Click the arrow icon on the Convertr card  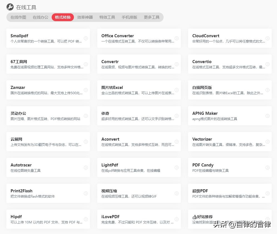pos(177,64)
